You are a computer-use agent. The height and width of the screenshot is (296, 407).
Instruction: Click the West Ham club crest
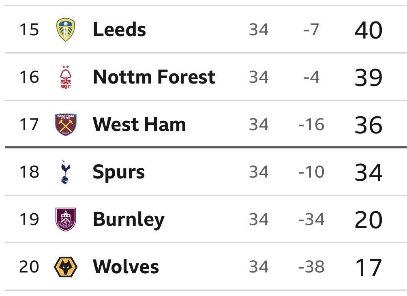pos(66,124)
